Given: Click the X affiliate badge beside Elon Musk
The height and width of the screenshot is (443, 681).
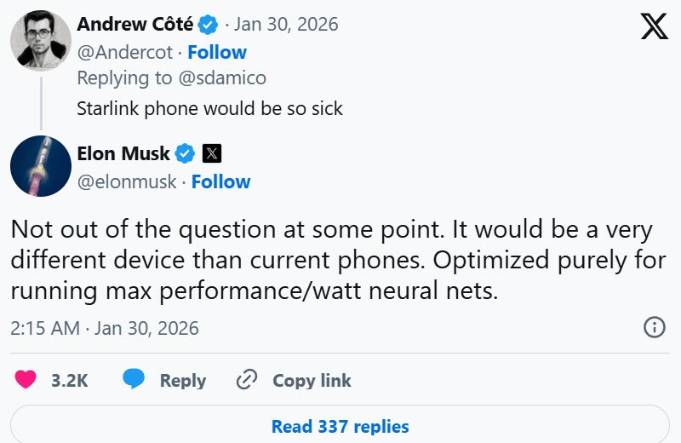Looking at the screenshot, I should (211, 154).
